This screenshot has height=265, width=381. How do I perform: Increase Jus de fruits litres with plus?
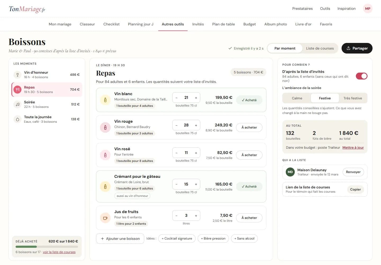coord(196,216)
